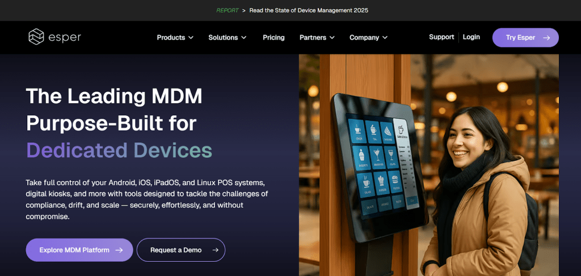581x276 pixels.
Task: Click the arrow icon in Try Esper button
Action: click(546, 37)
